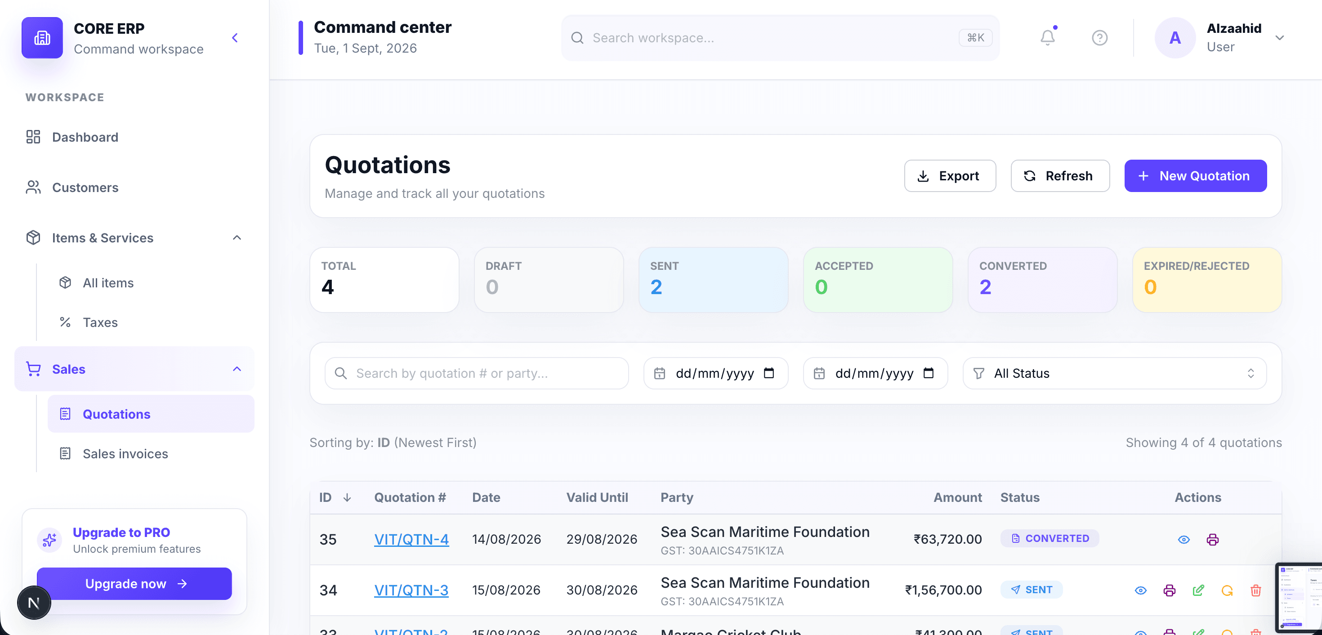Click the Upgrade now button
The image size is (1322, 635).
[134, 584]
